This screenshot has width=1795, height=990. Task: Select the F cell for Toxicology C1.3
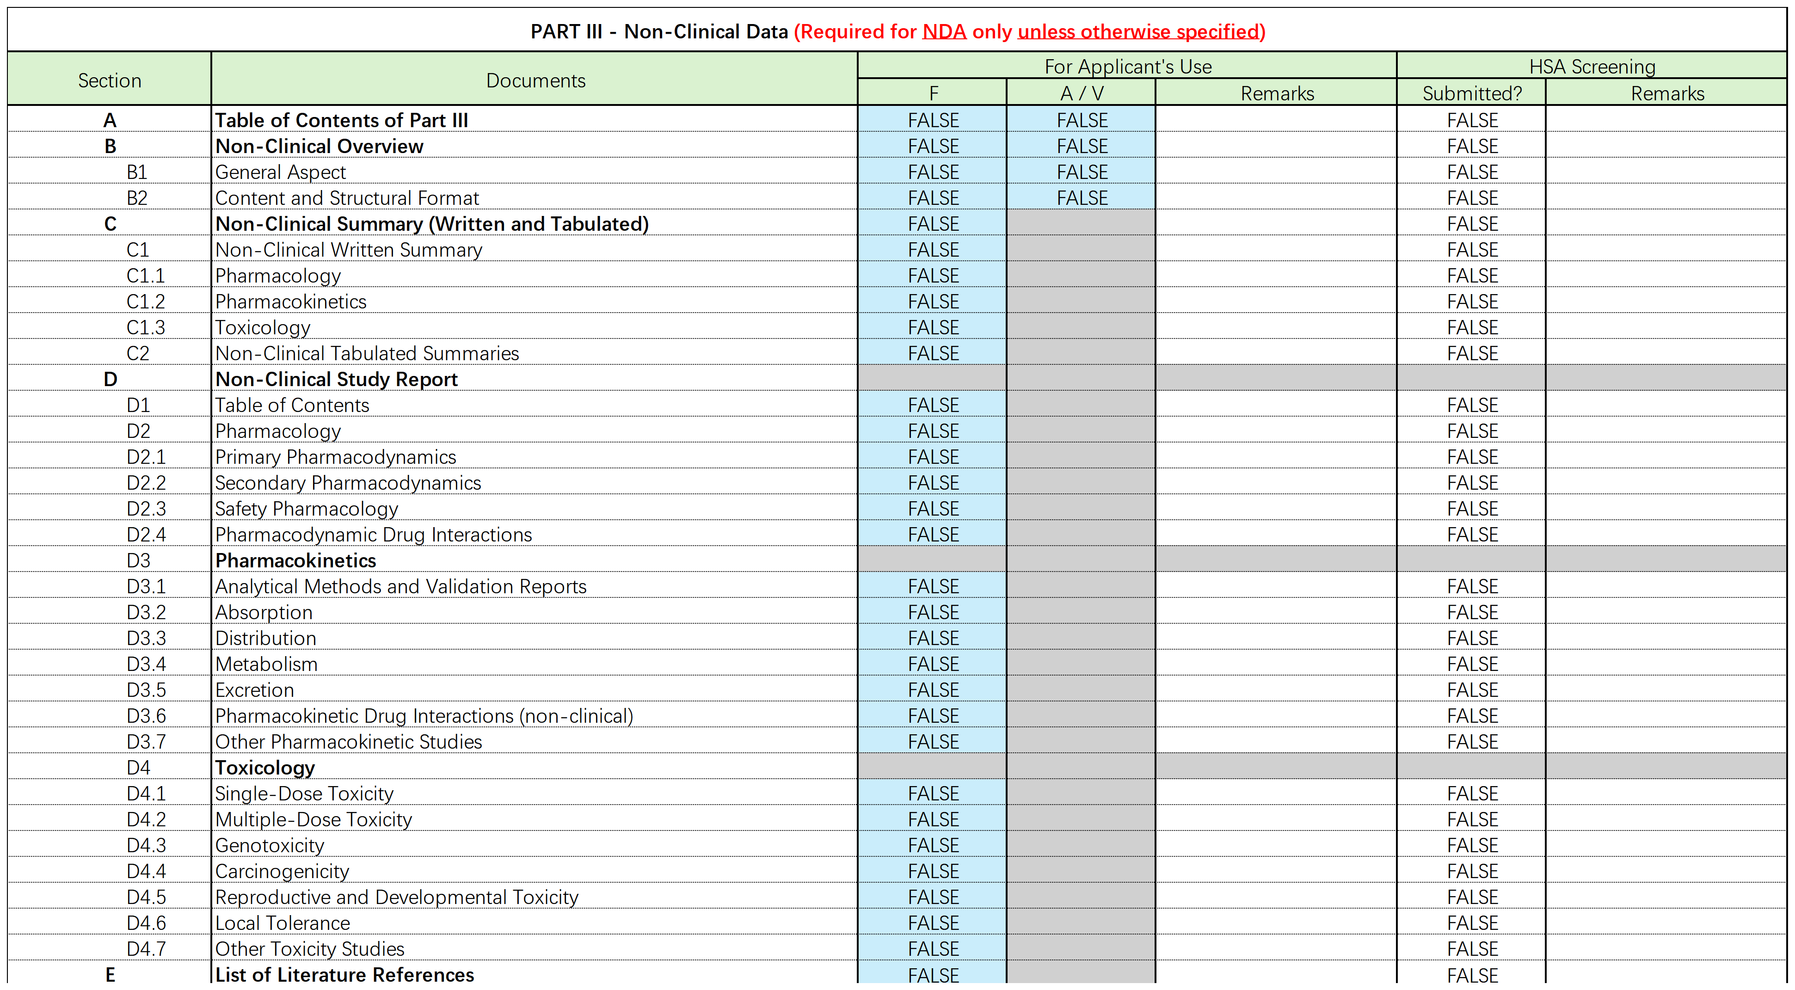click(x=932, y=327)
